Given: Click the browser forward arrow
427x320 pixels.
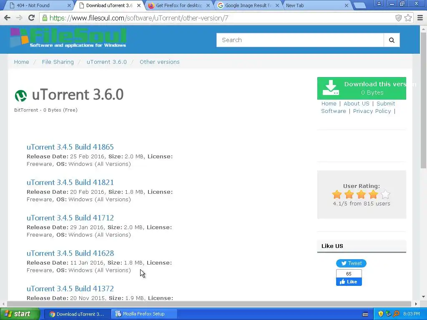Looking at the screenshot, I should tap(19, 18).
